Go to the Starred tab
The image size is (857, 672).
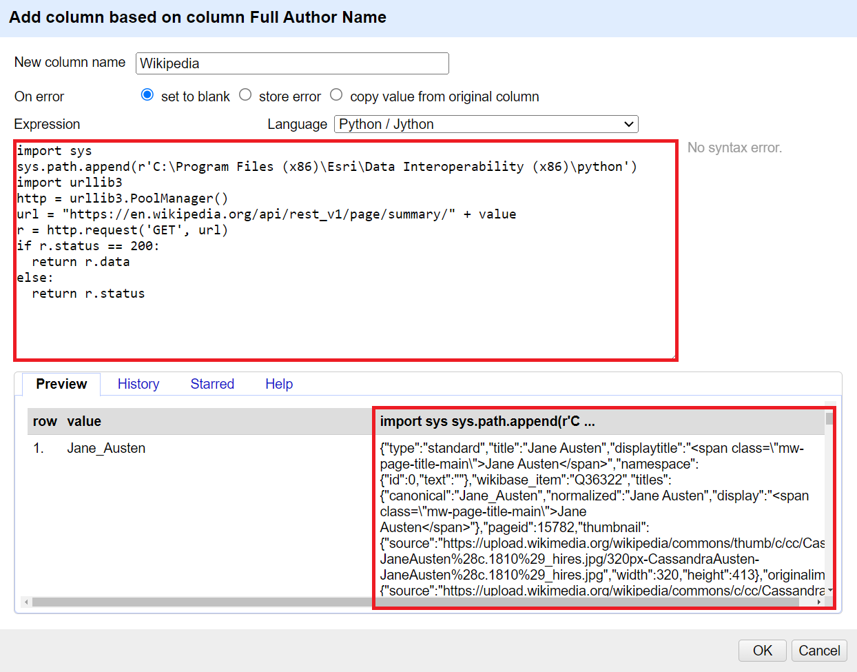[x=212, y=384]
